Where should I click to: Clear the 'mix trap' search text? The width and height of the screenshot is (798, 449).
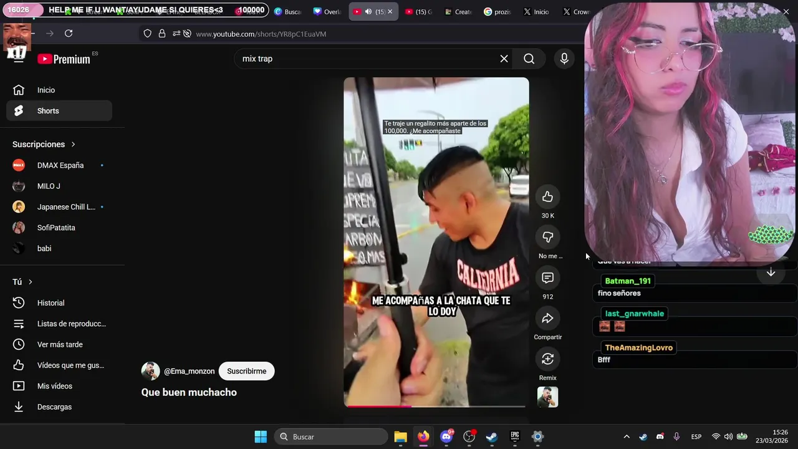point(504,59)
